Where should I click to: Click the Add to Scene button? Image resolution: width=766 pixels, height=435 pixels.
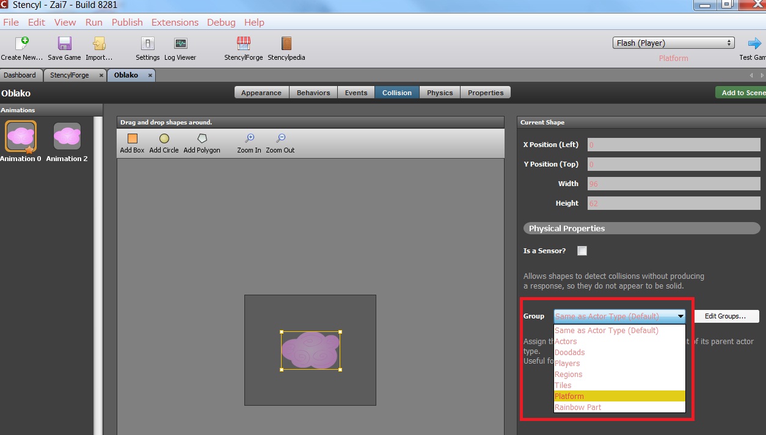coord(742,93)
